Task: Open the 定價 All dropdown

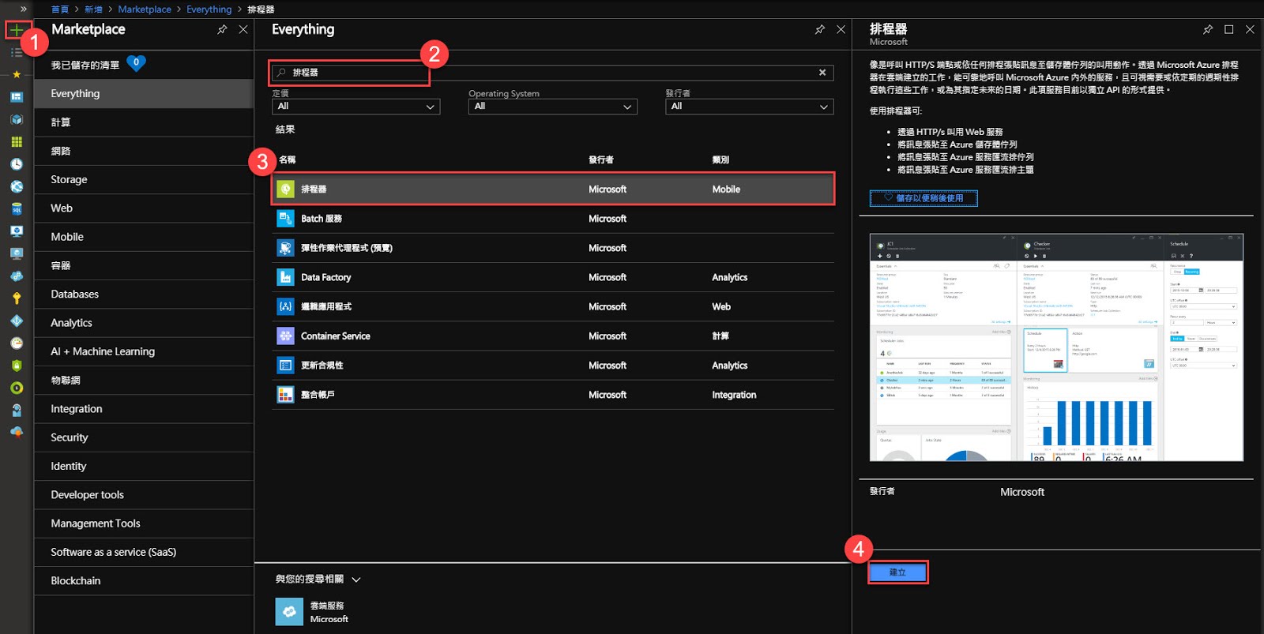Action: 355,107
